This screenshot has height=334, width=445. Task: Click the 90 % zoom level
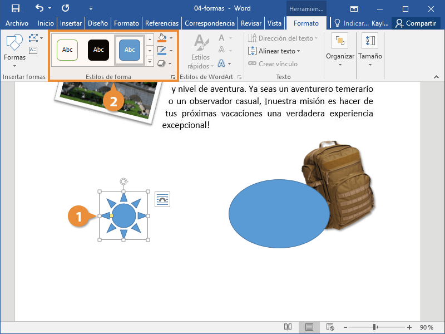tap(427, 327)
